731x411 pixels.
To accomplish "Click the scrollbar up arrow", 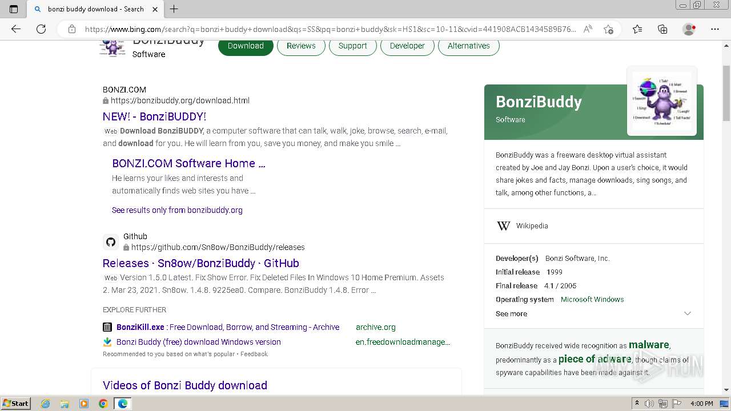I will (726, 45).
